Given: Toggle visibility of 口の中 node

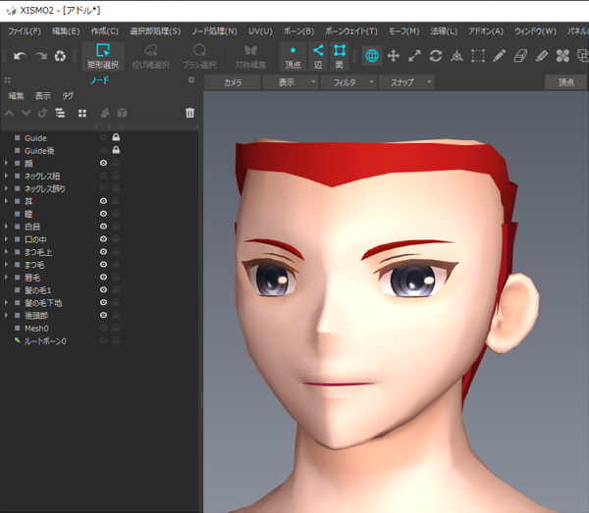Looking at the screenshot, I should (103, 239).
